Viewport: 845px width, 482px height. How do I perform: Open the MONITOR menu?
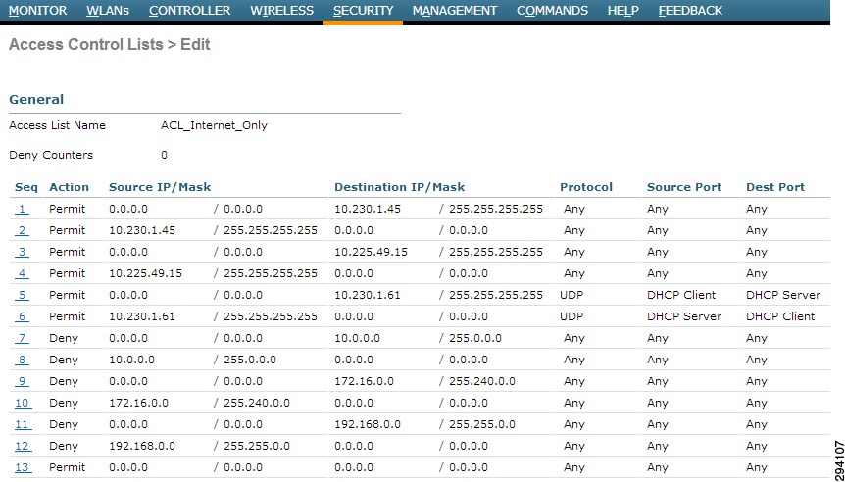(x=37, y=10)
